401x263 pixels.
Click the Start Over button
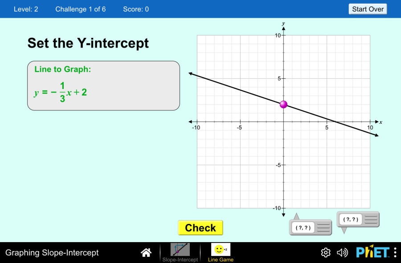pos(368,9)
